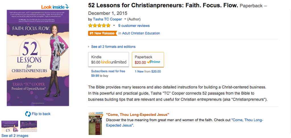Click the large book cover image
The height and width of the screenshot is (138, 291).
point(38,58)
